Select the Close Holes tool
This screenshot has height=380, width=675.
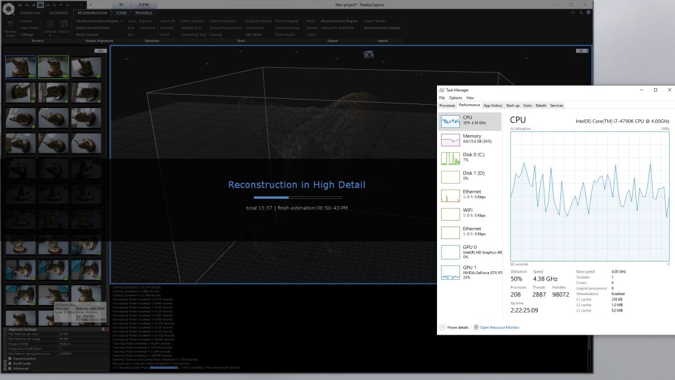tap(253, 28)
